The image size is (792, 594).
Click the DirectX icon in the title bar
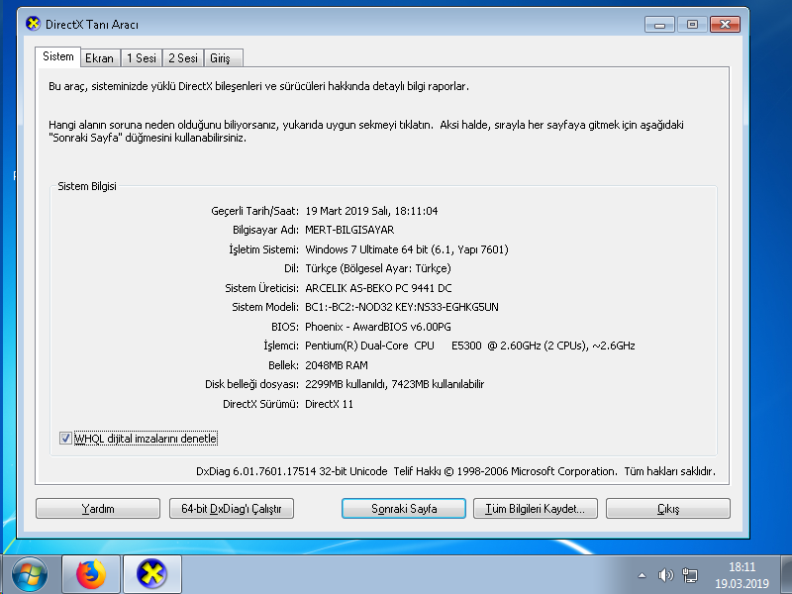coord(33,24)
